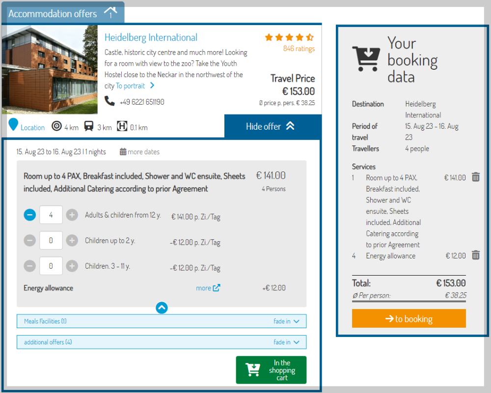Collapse details with Hide offer button
The image size is (491, 393).
click(x=273, y=126)
